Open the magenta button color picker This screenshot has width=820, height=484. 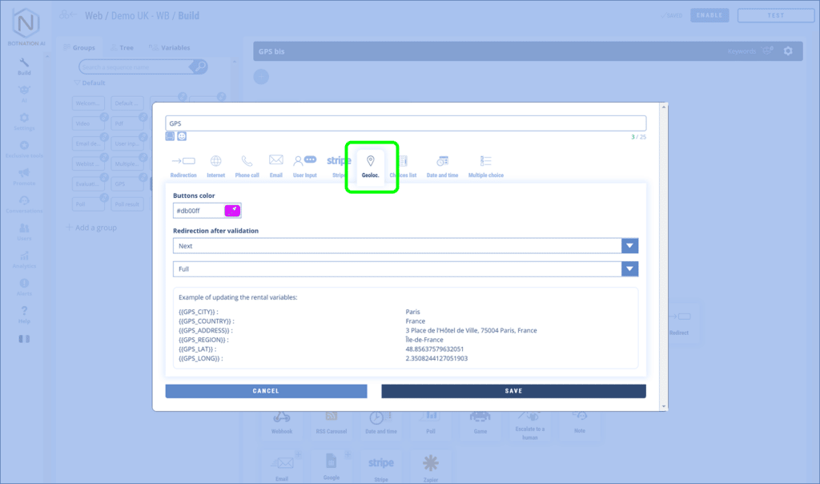pyautogui.click(x=232, y=210)
